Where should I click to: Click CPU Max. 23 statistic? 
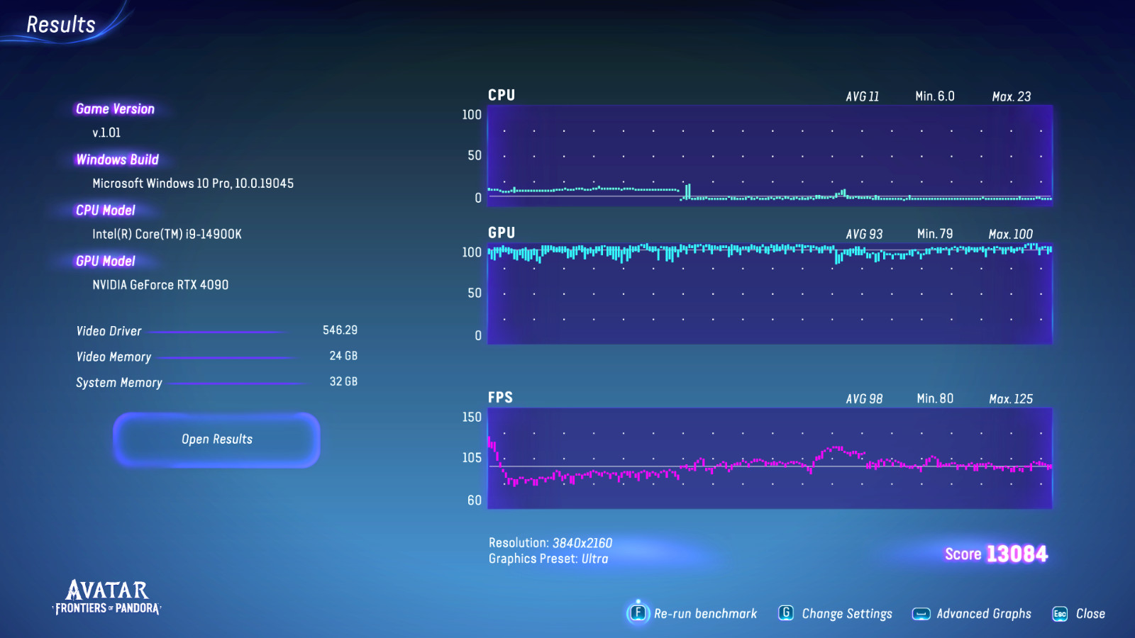1012,96
